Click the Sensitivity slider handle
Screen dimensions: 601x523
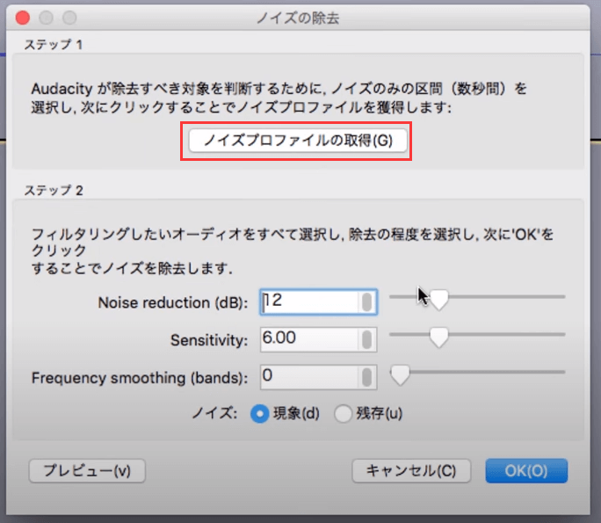438,337
